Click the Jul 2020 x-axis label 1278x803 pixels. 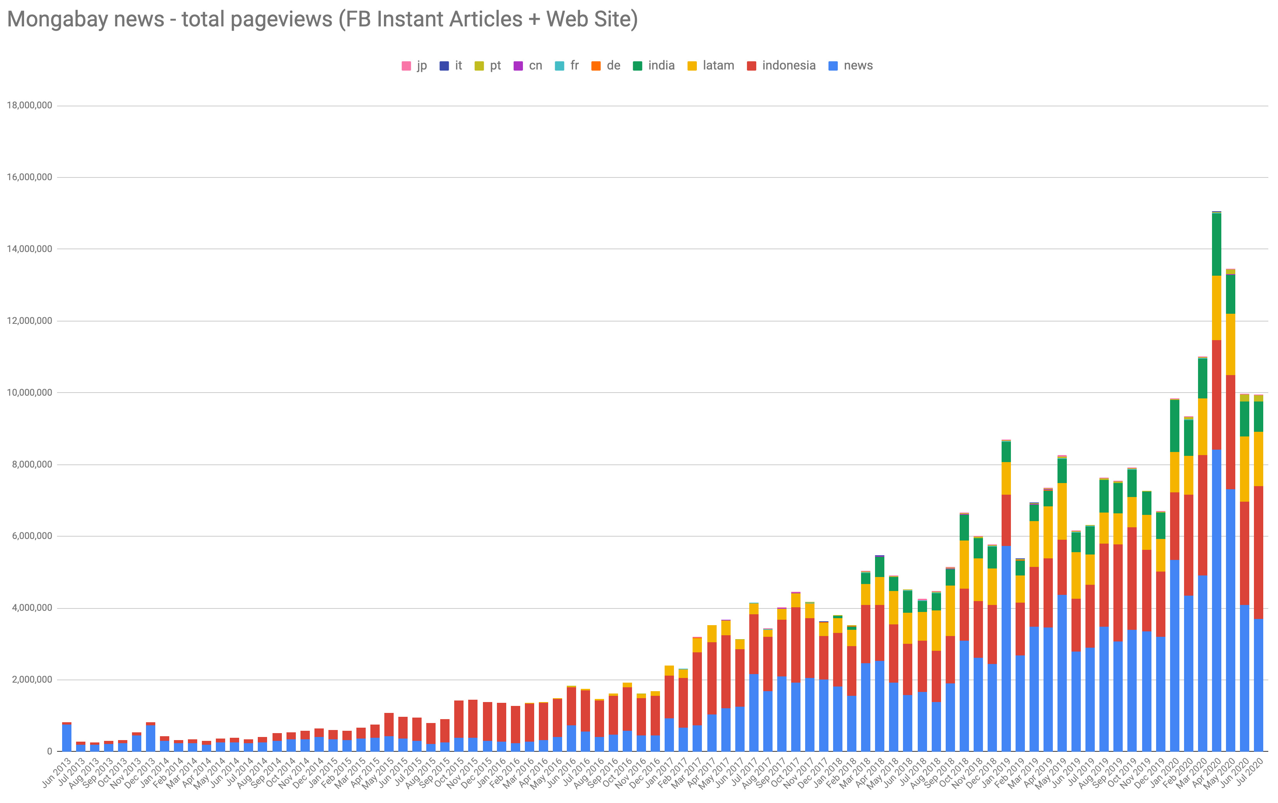click(x=1249, y=772)
